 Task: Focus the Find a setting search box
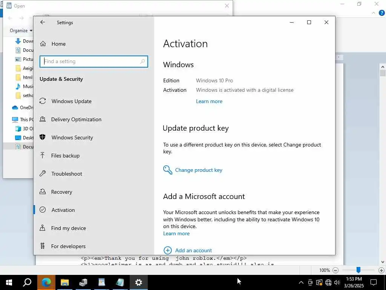point(94,62)
